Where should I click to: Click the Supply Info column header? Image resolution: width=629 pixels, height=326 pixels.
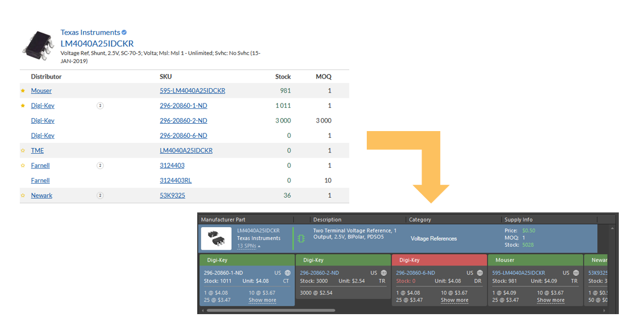(x=518, y=220)
